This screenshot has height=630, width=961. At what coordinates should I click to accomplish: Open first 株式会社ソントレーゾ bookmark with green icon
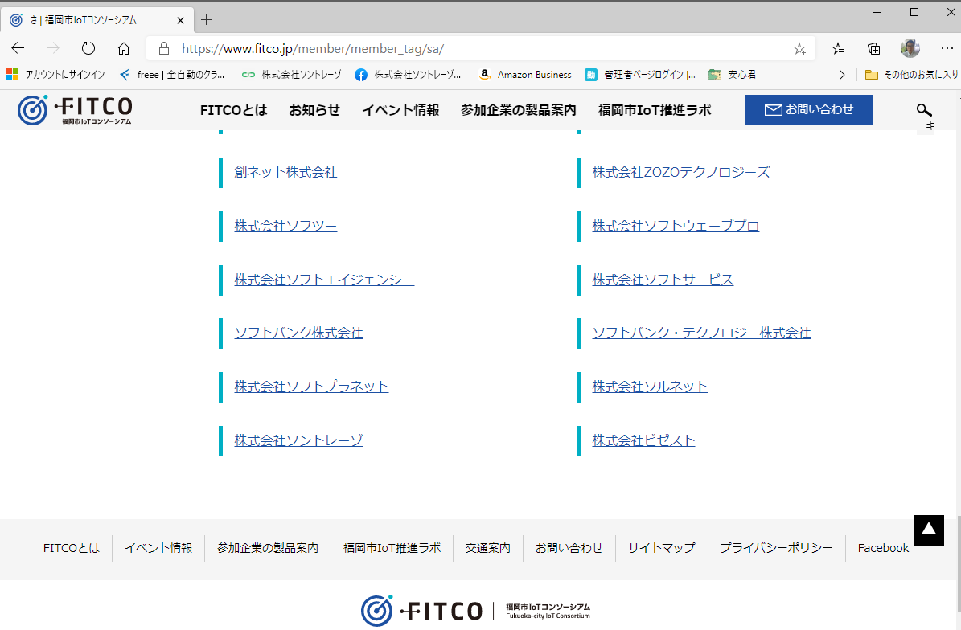(x=292, y=74)
